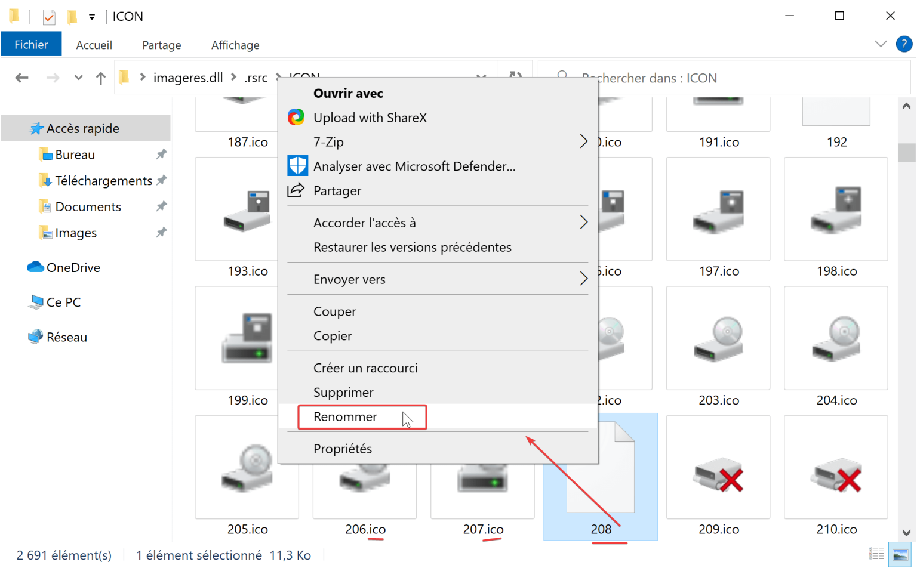The height and width of the screenshot is (568, 917).
Task: Click Restaurer les versions précédentes
Action: (413, 246)
